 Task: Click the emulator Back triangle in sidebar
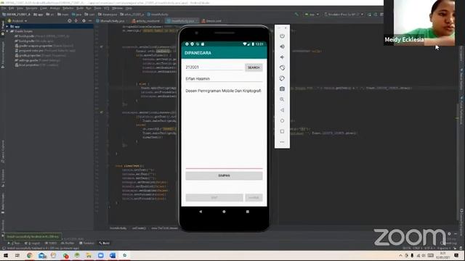click(282, 110)
